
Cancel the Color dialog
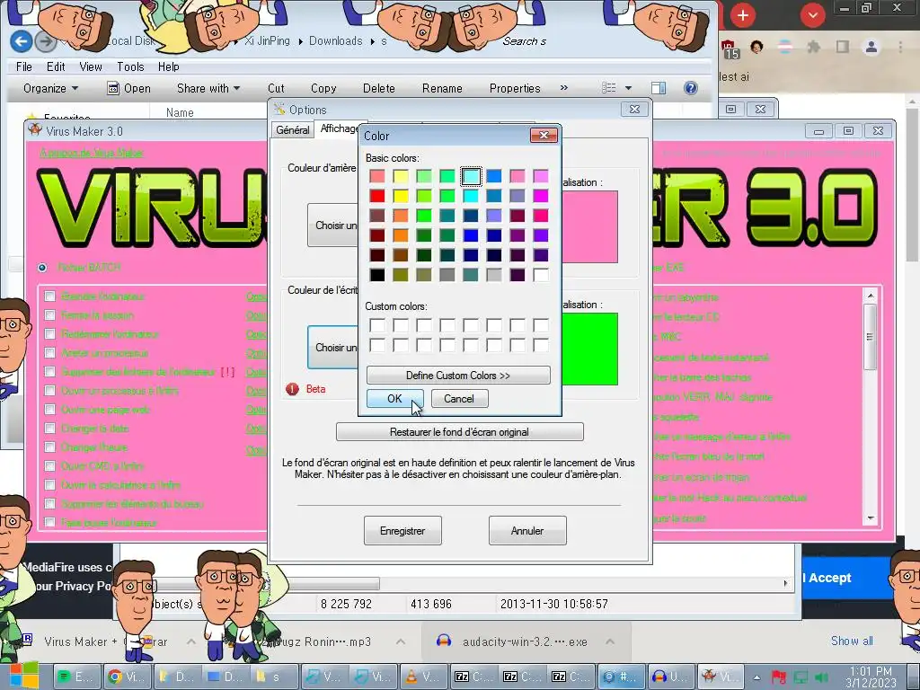(459, 398)
